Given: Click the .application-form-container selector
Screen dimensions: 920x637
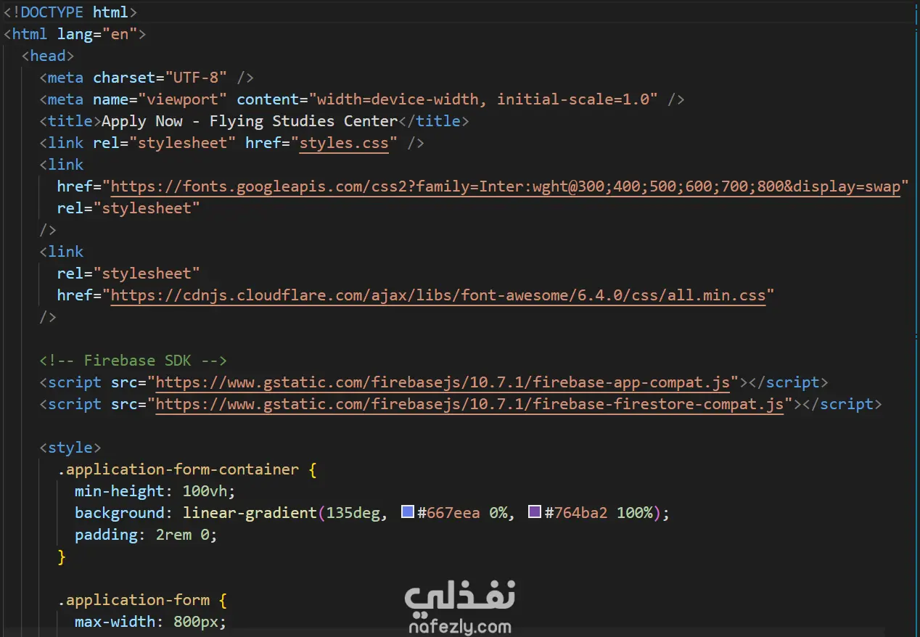Looking at the screenshot, I should click(178, 469).
